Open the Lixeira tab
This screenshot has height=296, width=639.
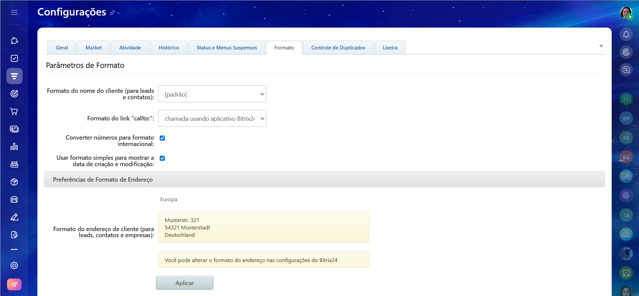point(390,48)
